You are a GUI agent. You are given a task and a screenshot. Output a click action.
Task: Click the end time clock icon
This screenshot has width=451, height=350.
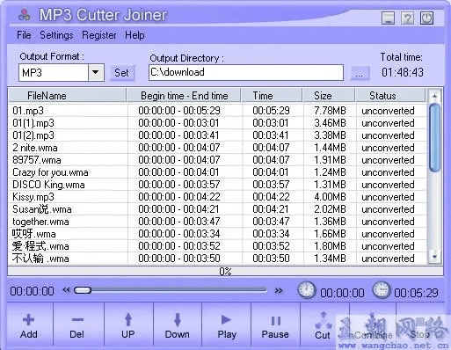click(x=381, y=290)
